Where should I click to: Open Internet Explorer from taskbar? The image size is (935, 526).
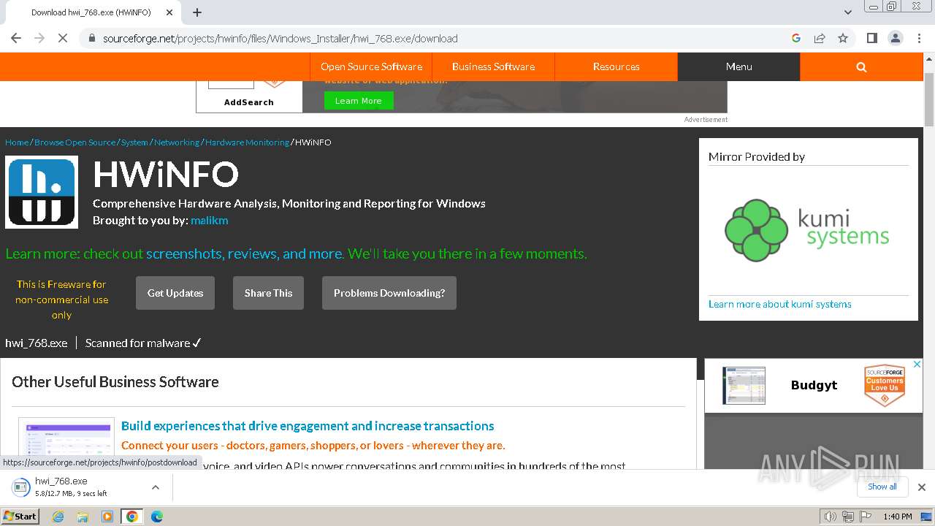(58, 517)
